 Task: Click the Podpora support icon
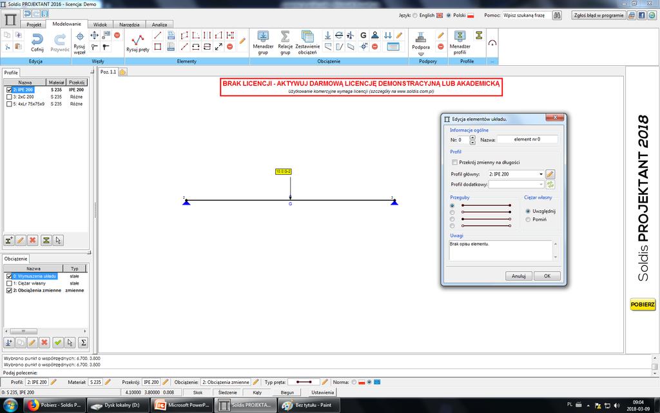pos(420,37)
